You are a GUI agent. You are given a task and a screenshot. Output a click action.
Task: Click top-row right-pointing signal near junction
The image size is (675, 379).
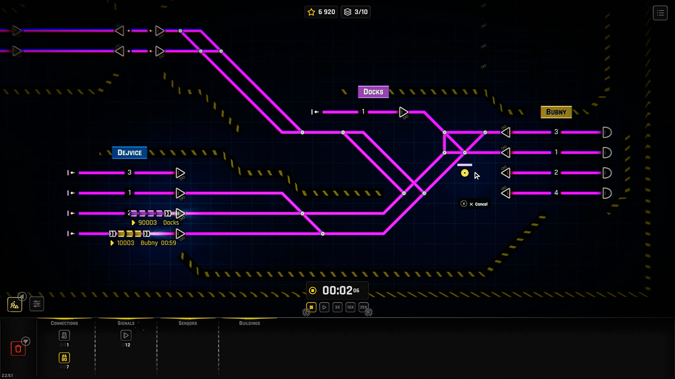[x=160, y=31]
